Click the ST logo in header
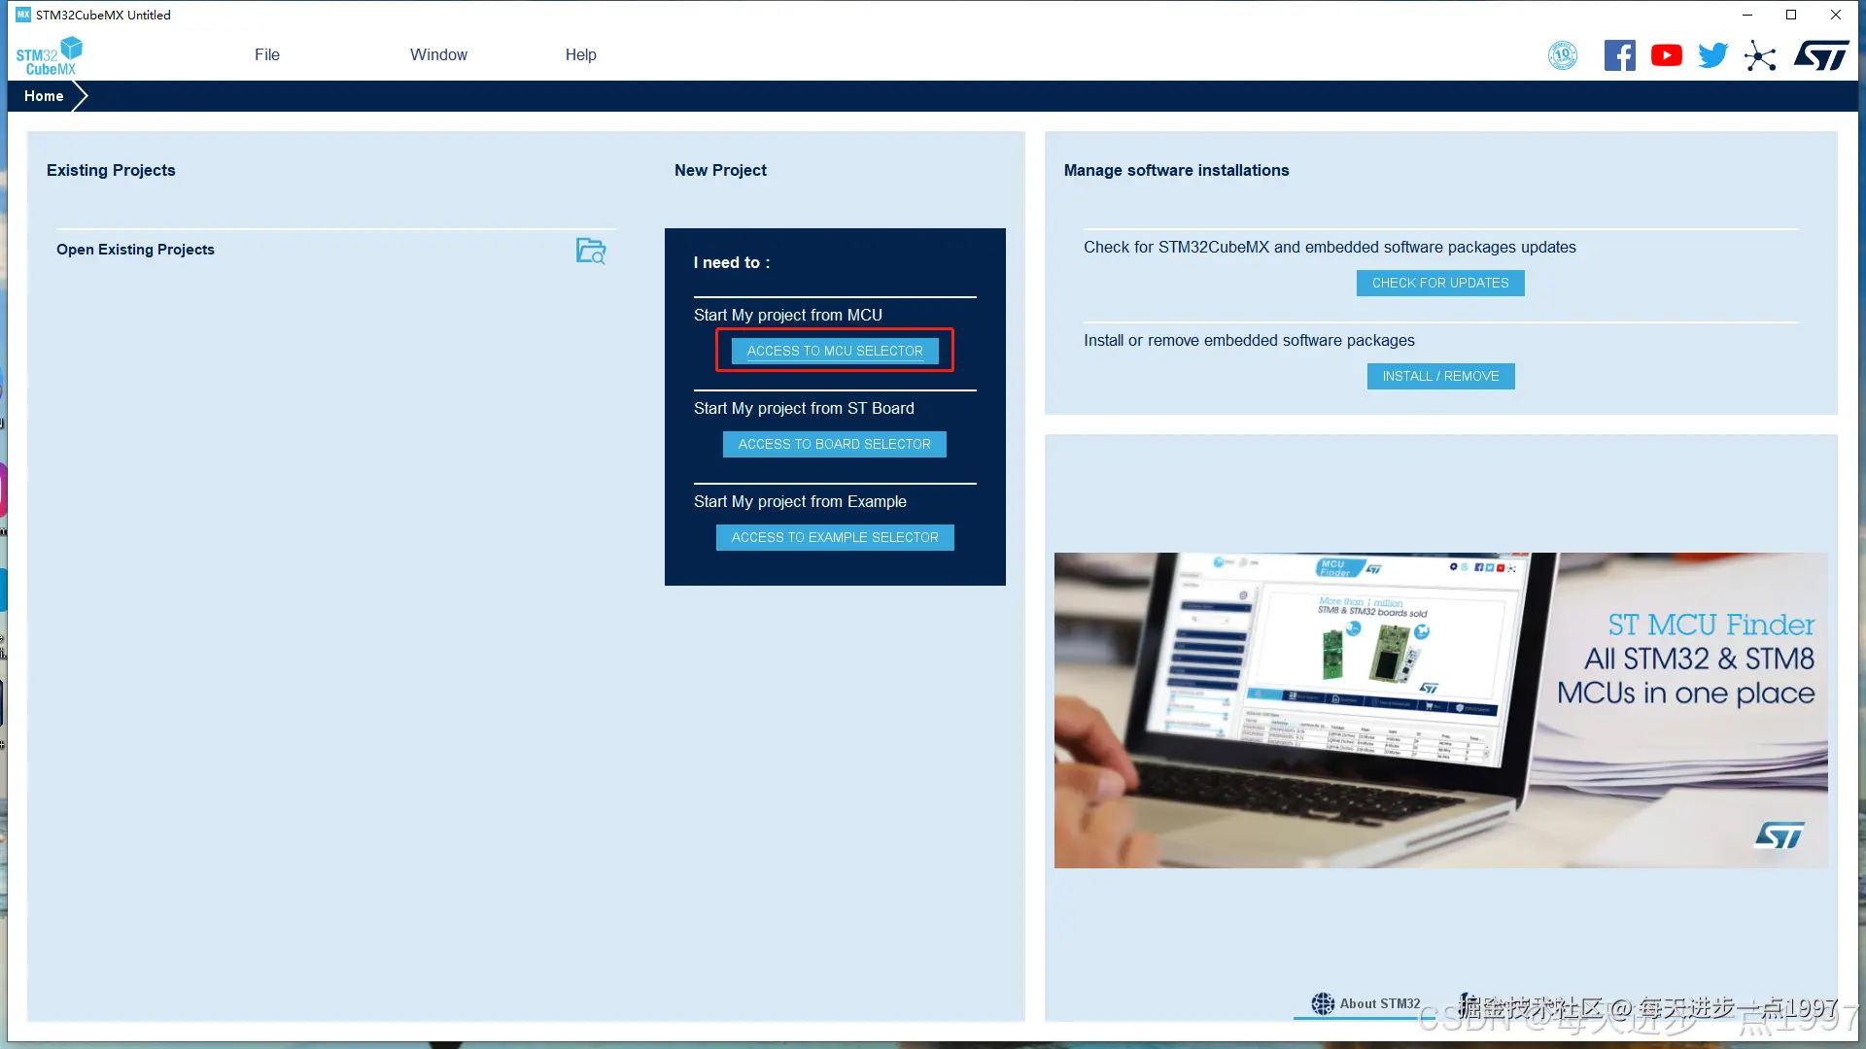 1820,55
